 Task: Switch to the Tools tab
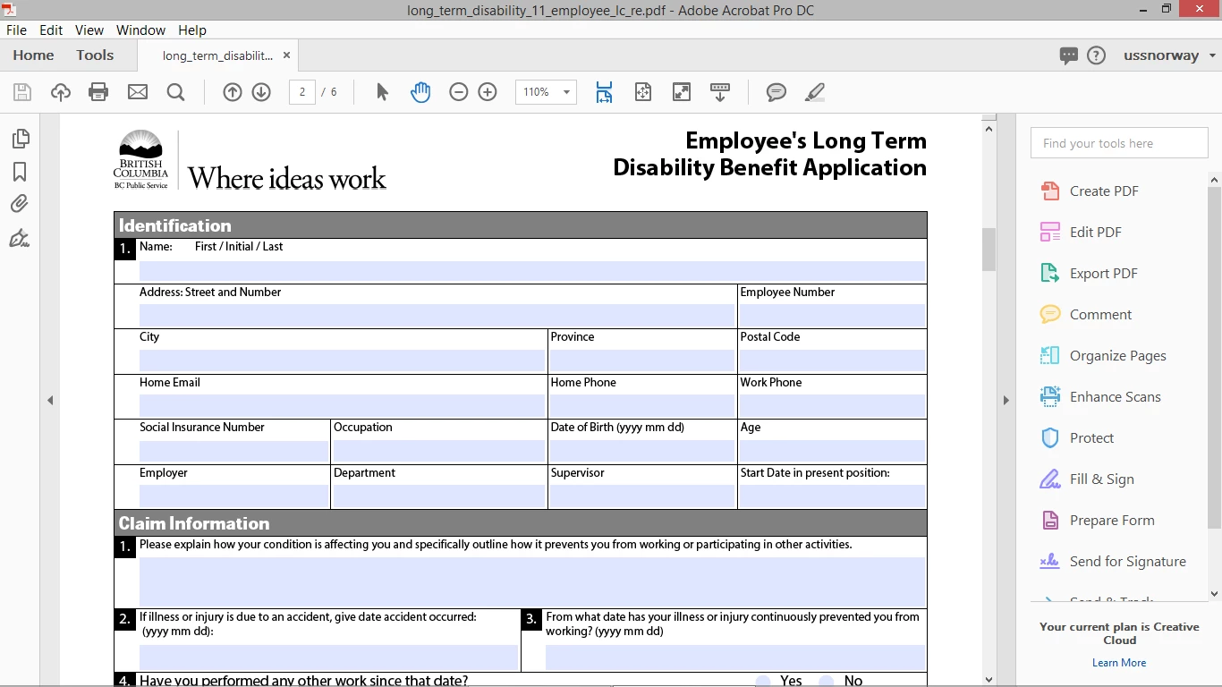(x=95, y=55)
